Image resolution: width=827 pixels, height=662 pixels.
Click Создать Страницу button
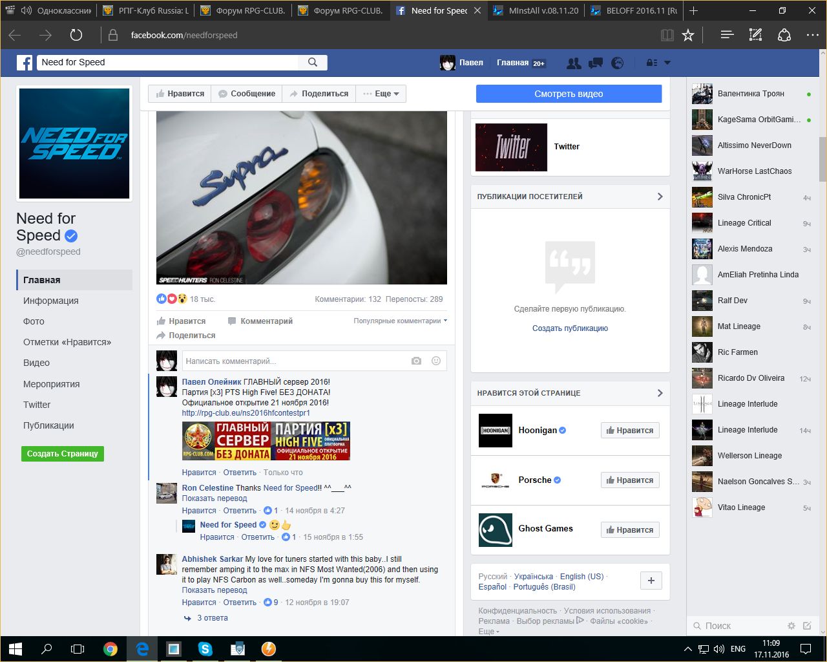[62, 454]
